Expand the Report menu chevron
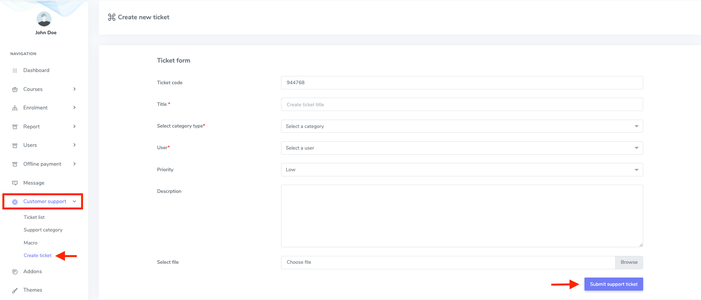 [74, 126]
